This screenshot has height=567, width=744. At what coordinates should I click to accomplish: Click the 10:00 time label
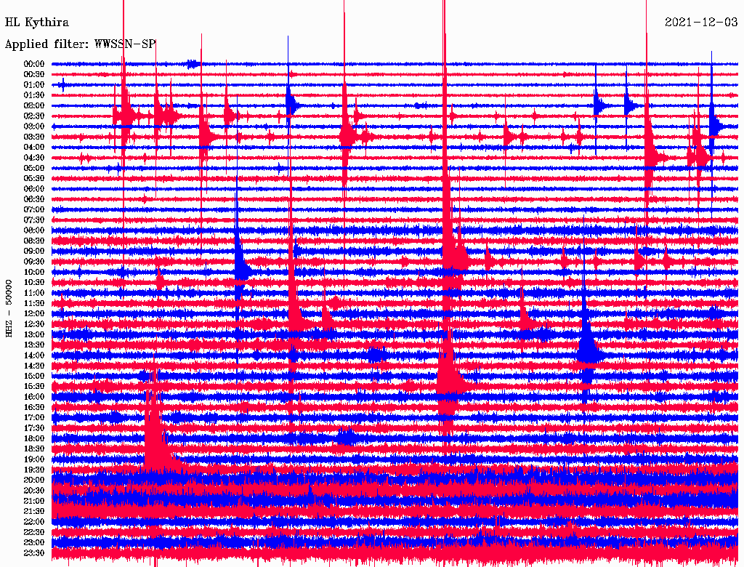pos(34,272)
